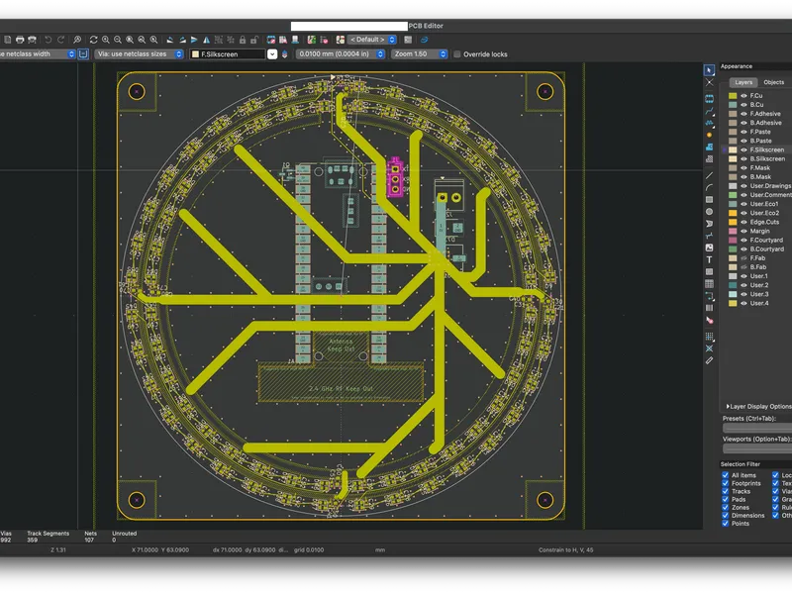Click the Zoom In icon

pyautogui.click(x=106, y=40)
